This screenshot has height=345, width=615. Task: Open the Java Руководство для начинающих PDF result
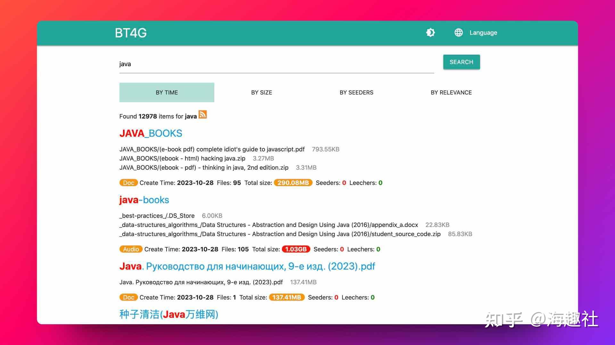247,266
